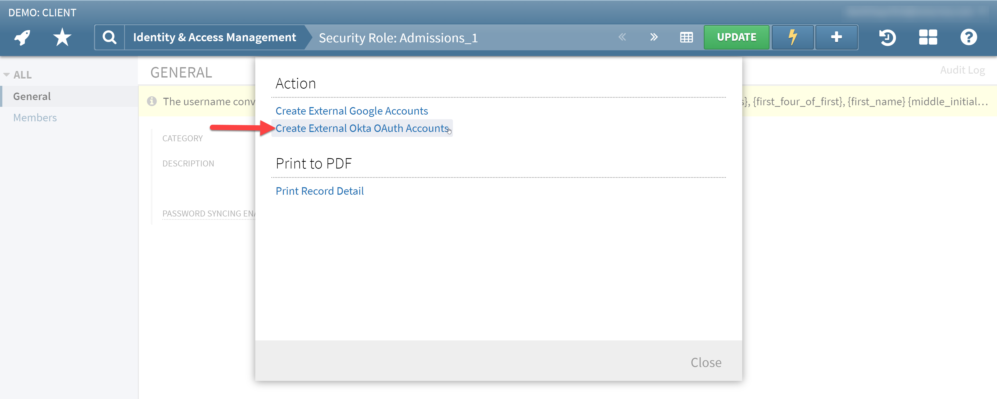
Task: Open favorites via the star icon
Action: (x=62, y=37)
